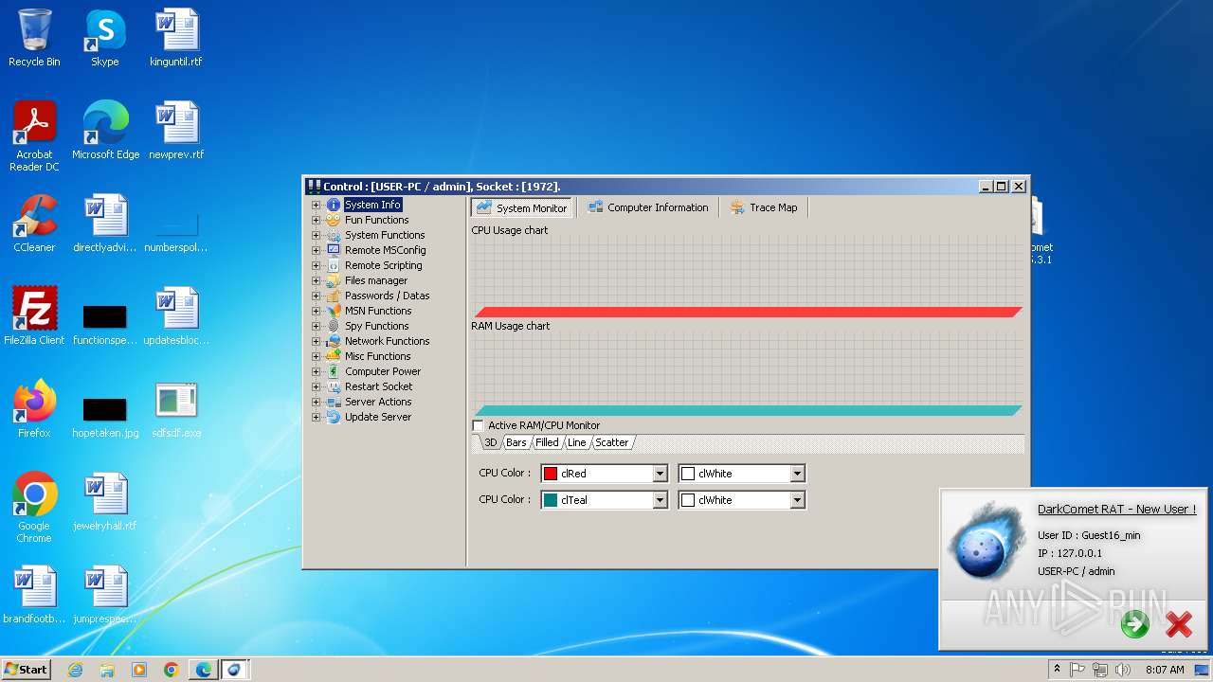Select the Scatter chart style tab
1213x682 pixels.
(x=612, y=442)
